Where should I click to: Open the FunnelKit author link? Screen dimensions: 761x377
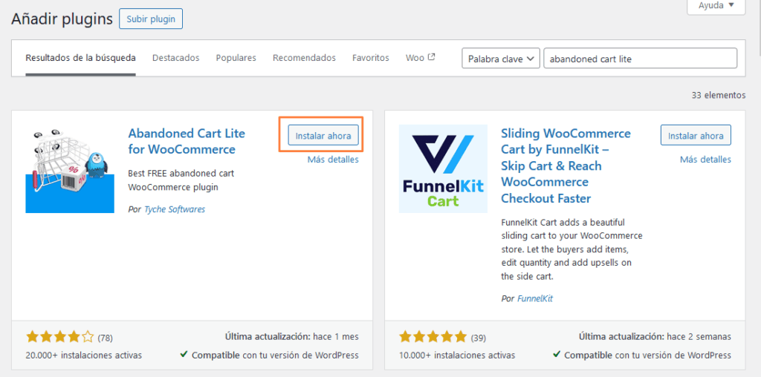tap(535, 298)
